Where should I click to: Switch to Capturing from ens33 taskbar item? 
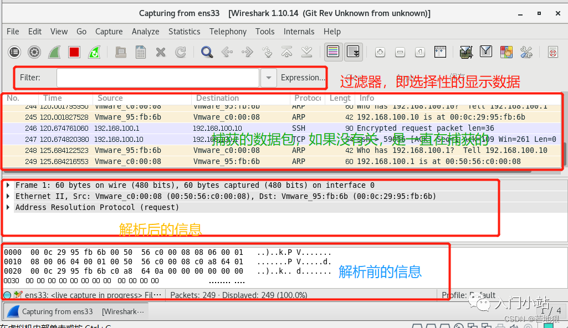click(76, 311)
